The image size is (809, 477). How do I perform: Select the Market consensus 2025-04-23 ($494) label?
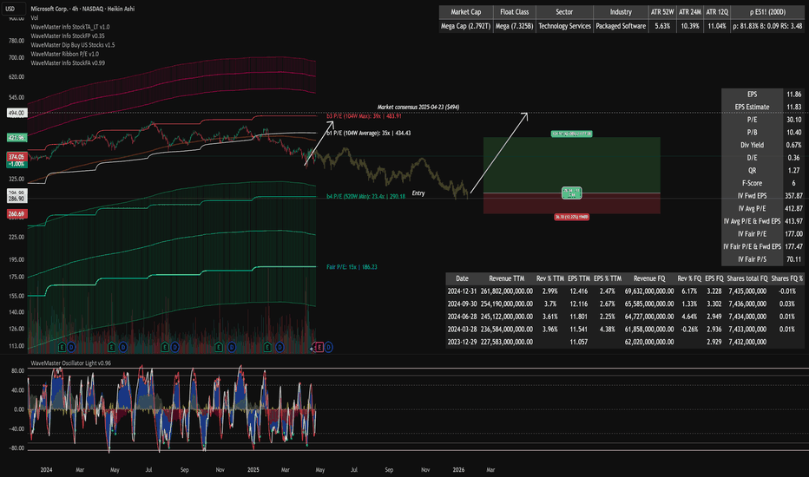coord(418,108)
